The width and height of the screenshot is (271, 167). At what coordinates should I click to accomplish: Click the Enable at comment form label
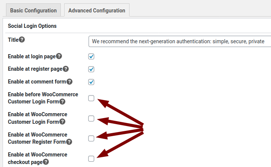pyautogui.click(x=37, y=82)
